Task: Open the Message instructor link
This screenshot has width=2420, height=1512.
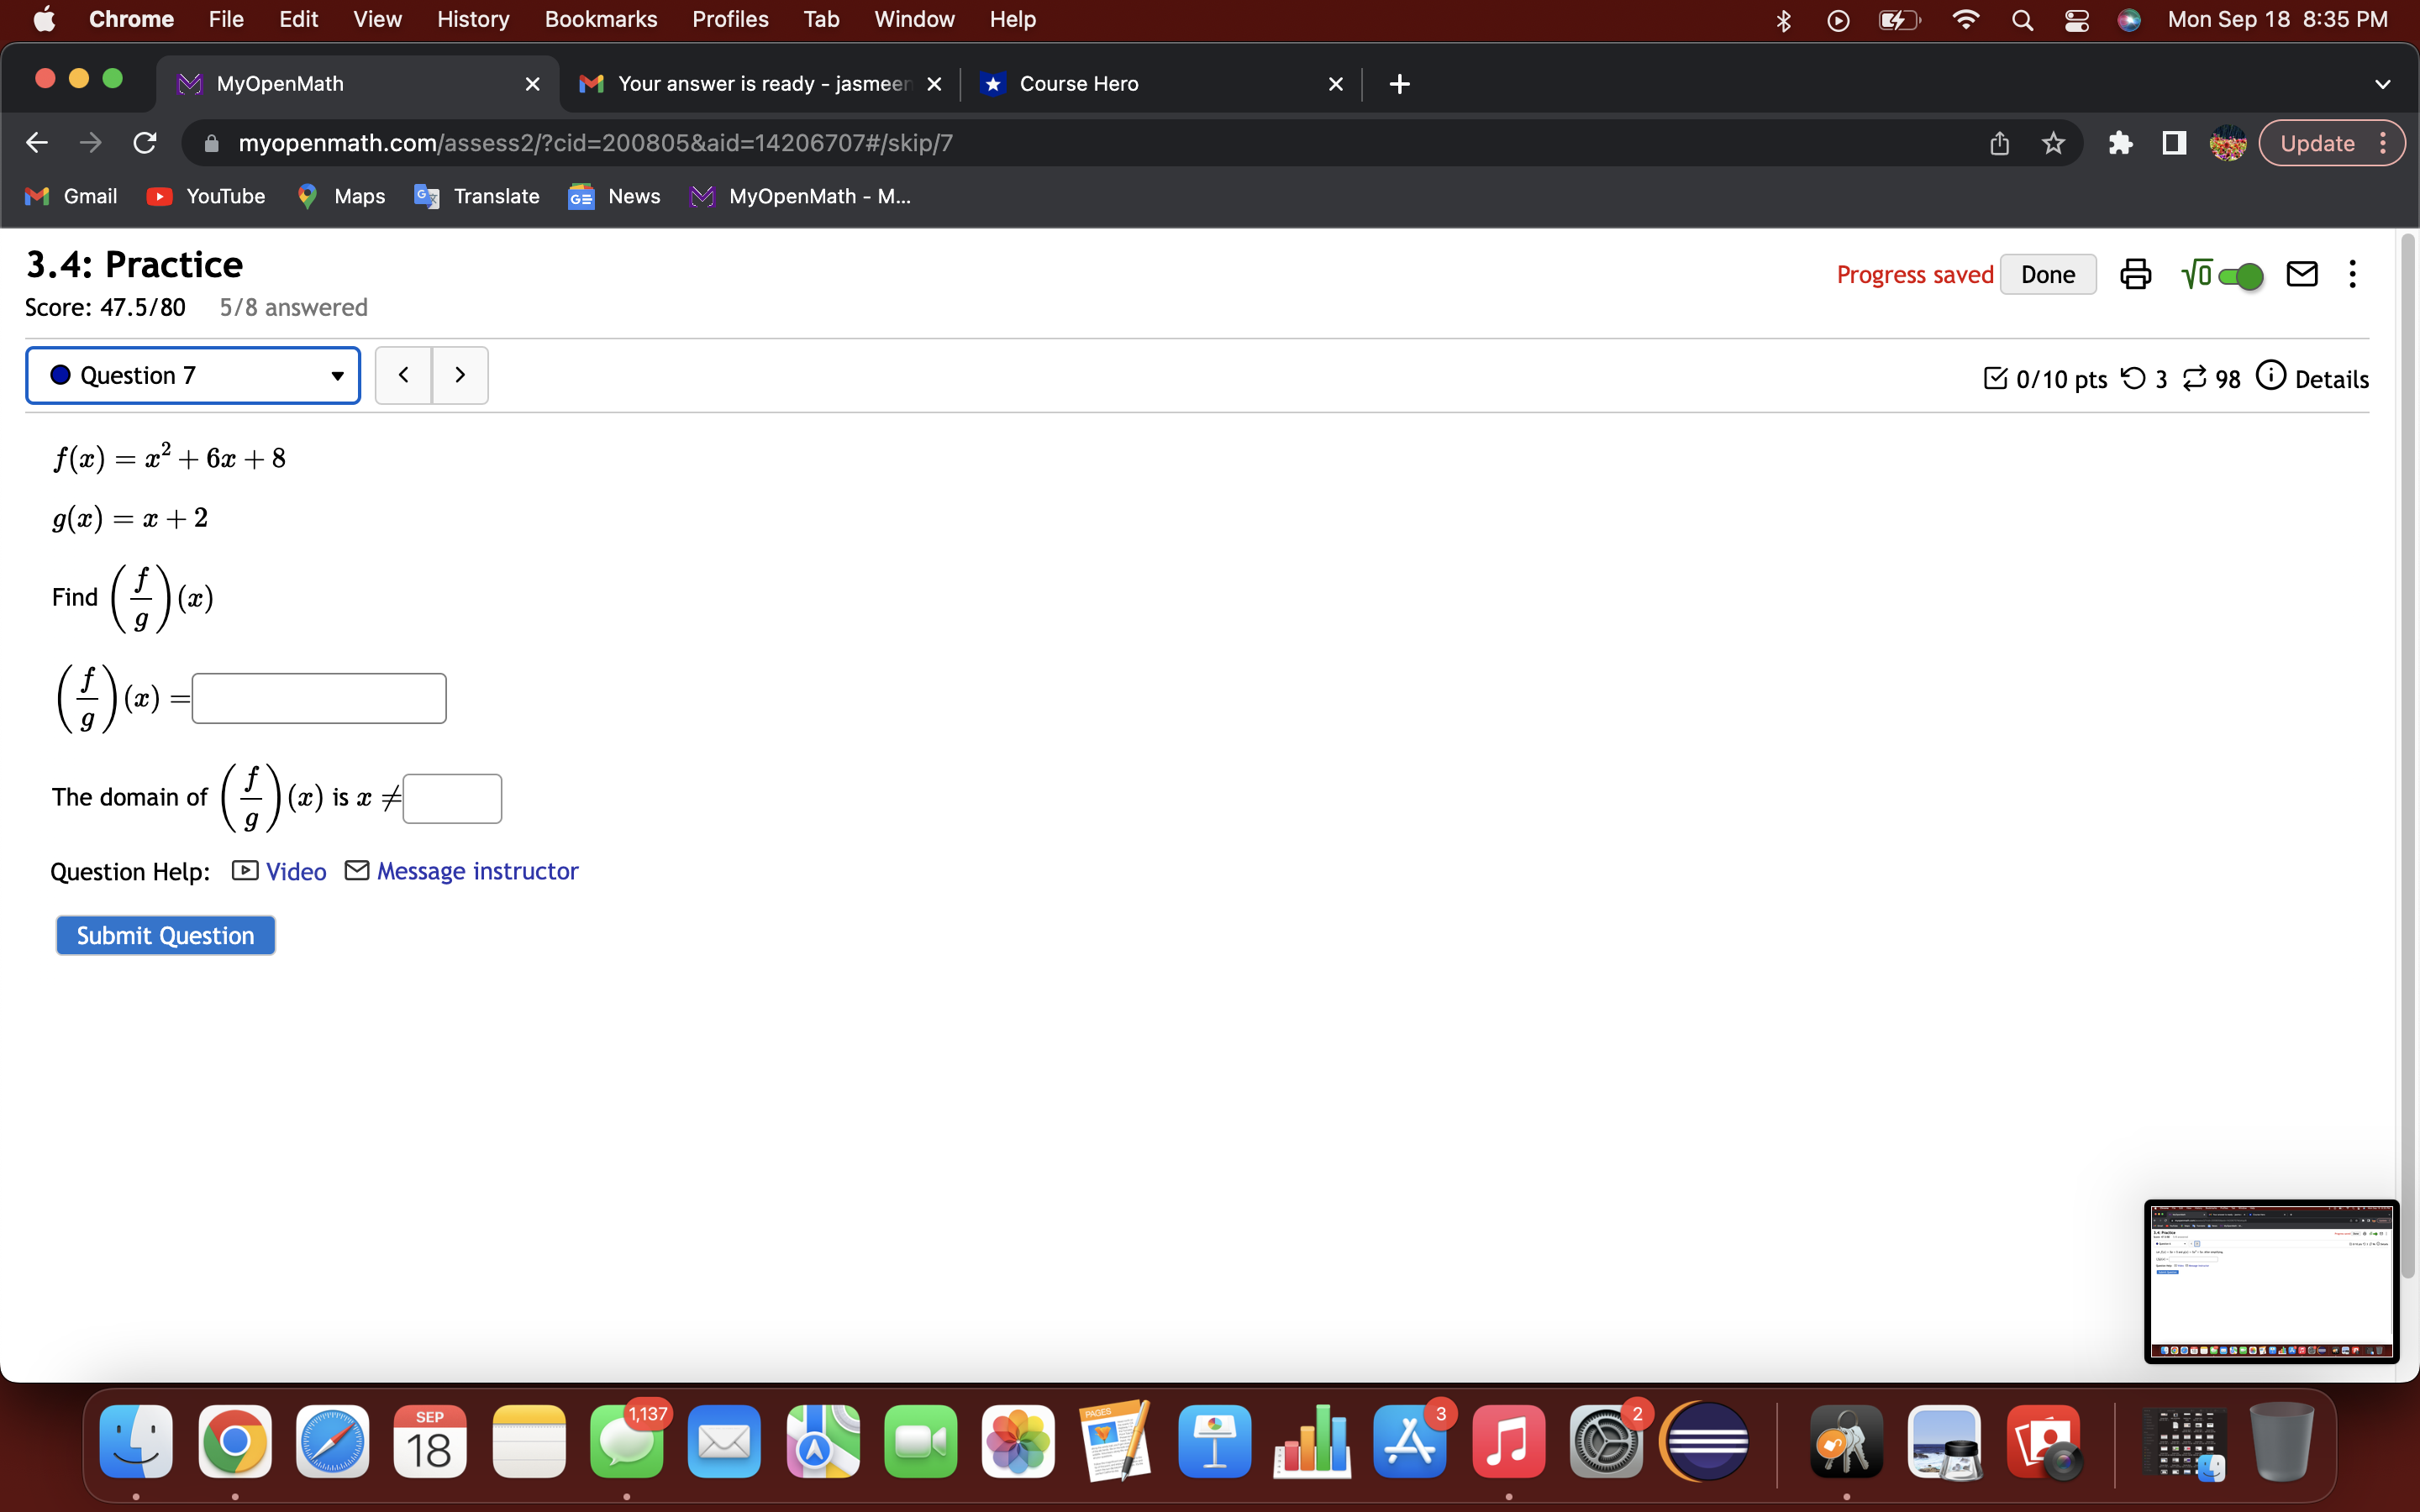Action: (x=477, y=871)
